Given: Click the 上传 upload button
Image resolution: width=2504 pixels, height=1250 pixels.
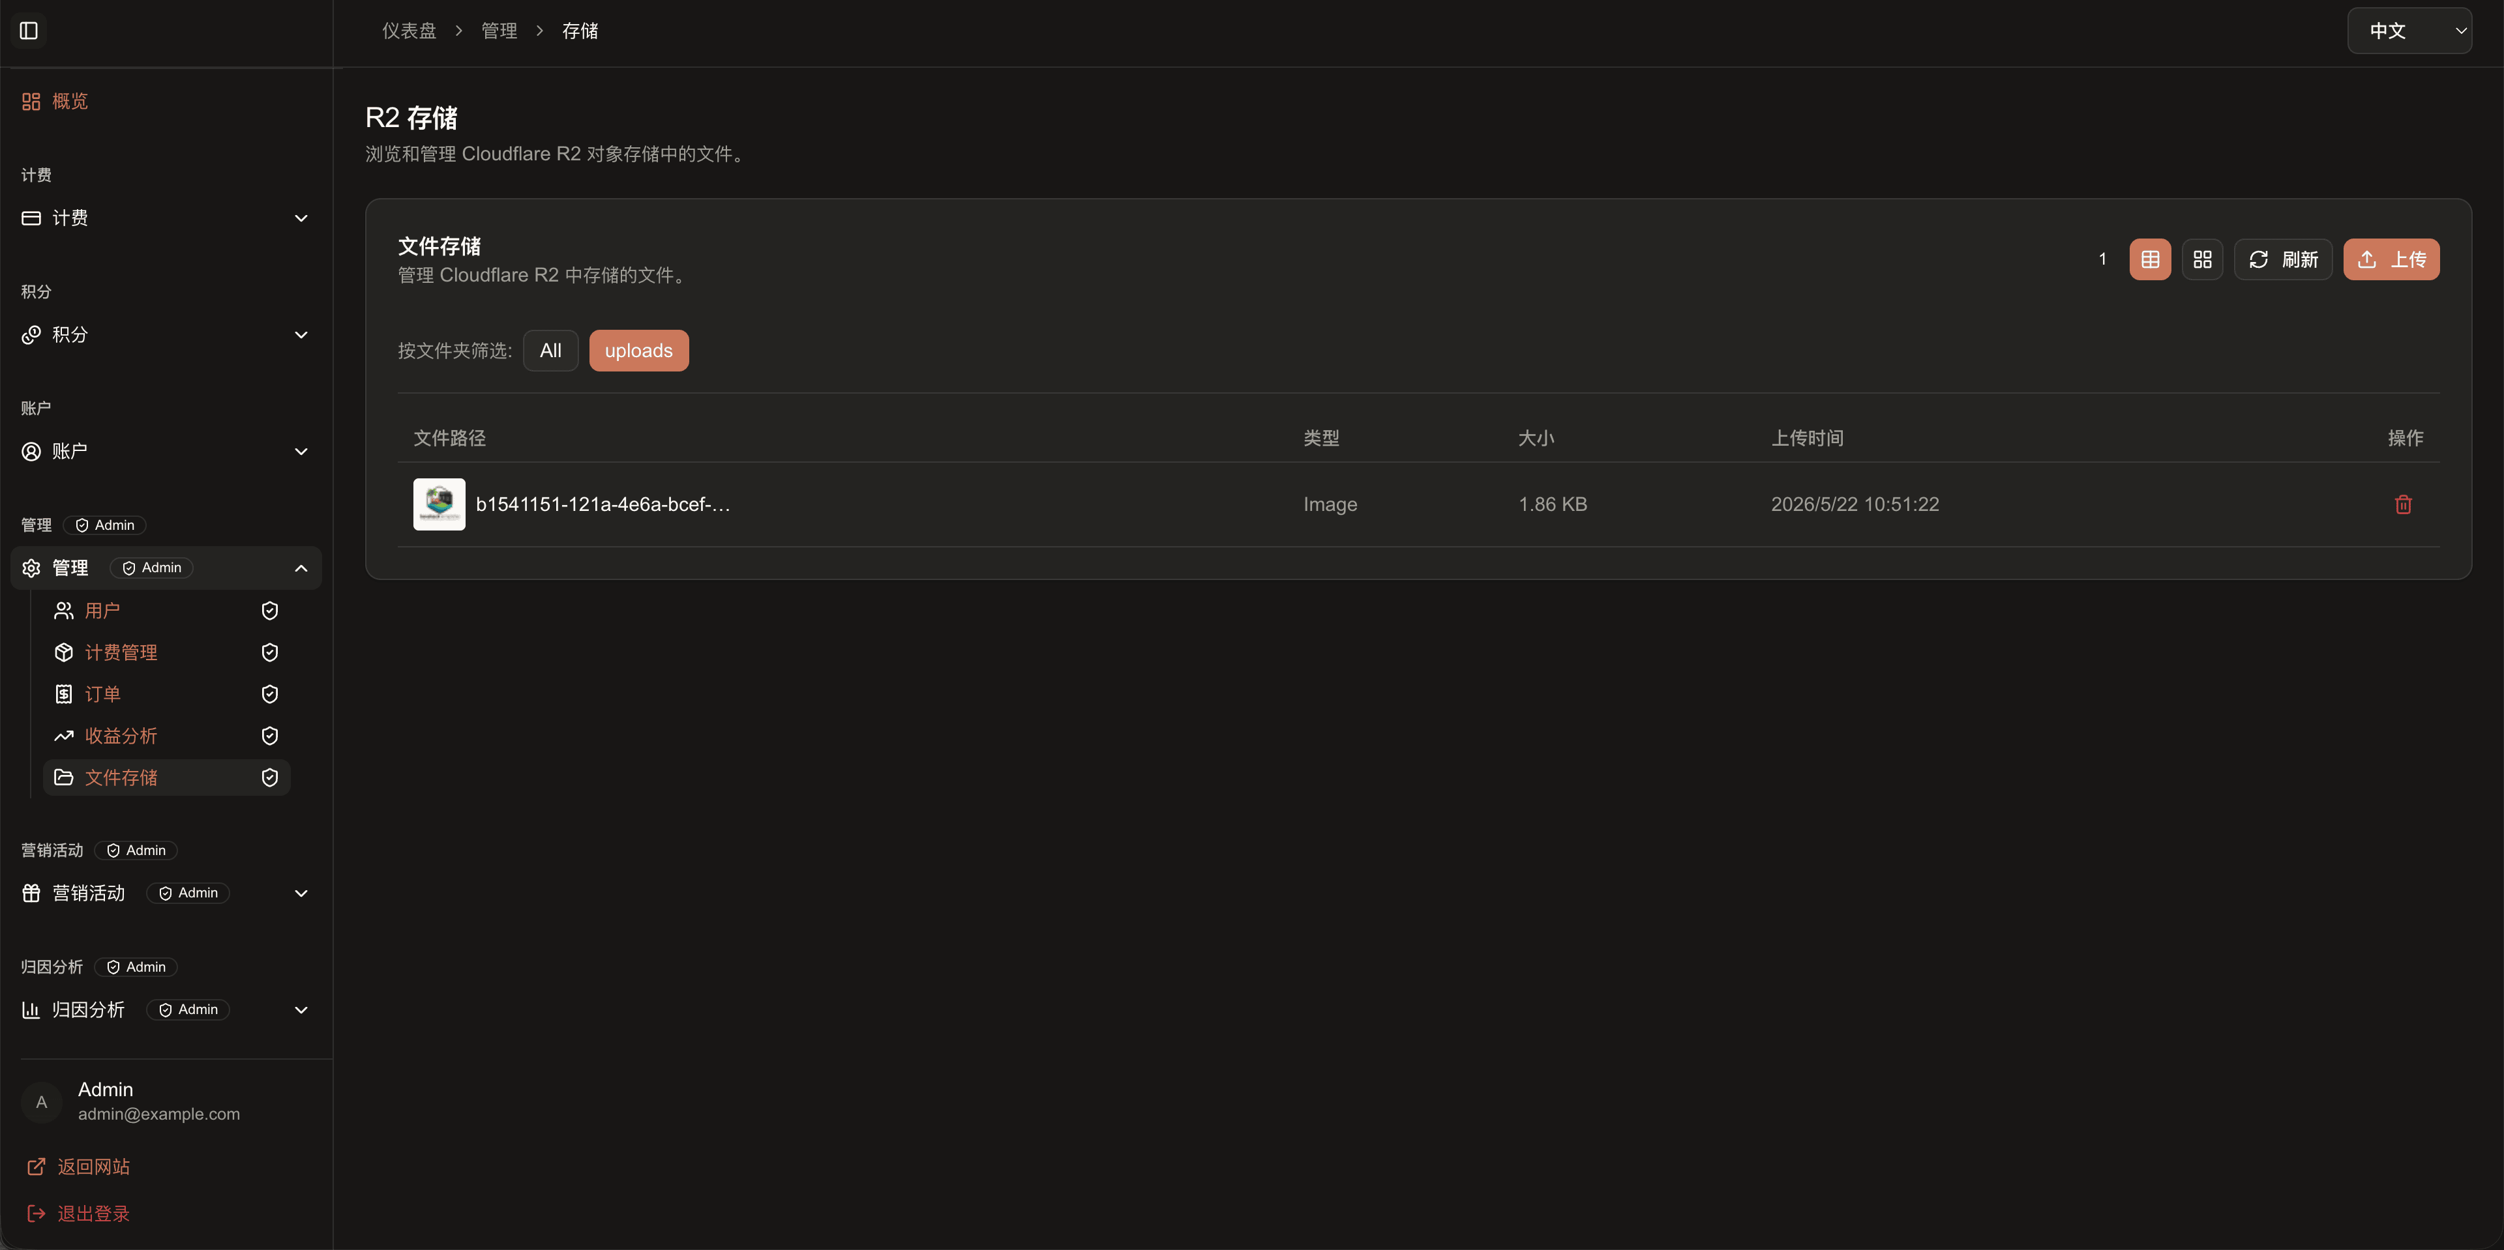Looking at the screenshot, I should 2391,259.
